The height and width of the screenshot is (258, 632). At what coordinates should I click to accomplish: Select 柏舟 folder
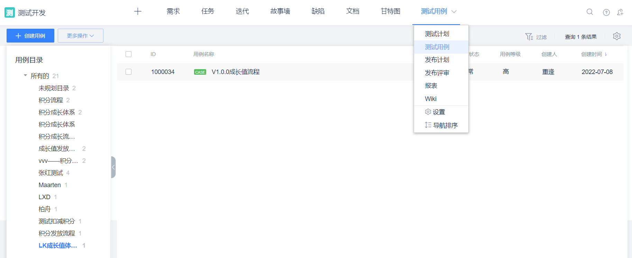pyautogui.click(x=45, y=209)
